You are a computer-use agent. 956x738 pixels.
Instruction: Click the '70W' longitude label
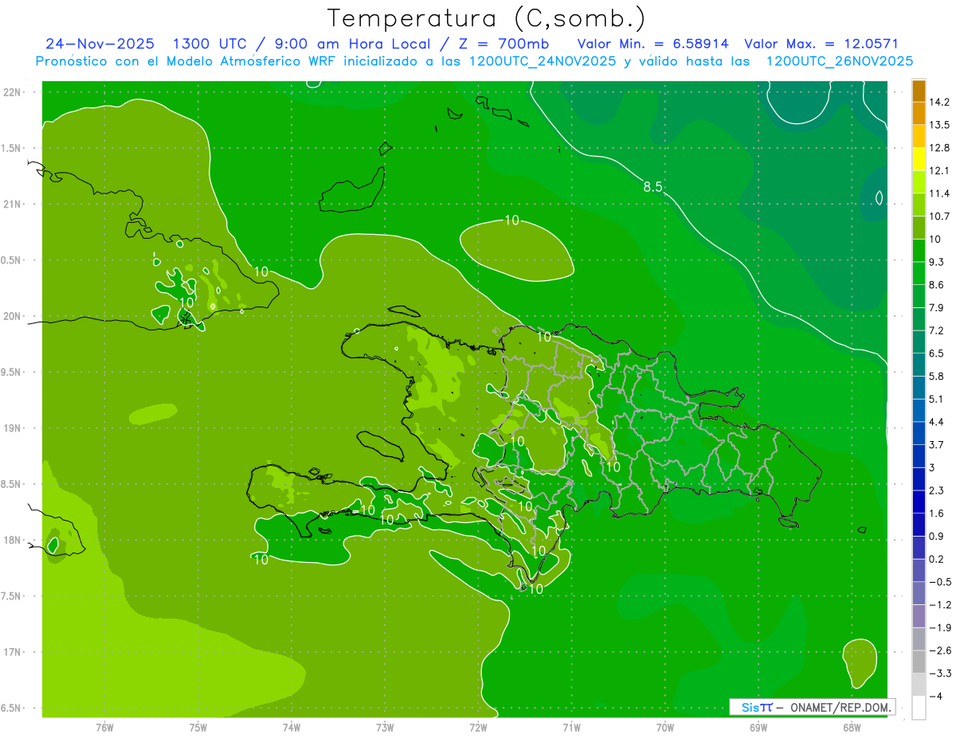point(665,727)
